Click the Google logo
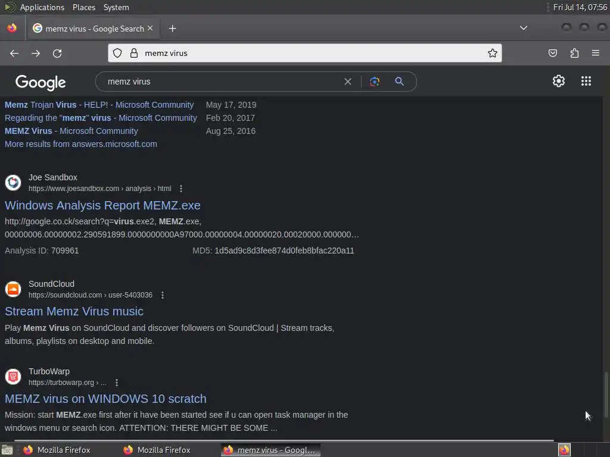 [41, 82]
